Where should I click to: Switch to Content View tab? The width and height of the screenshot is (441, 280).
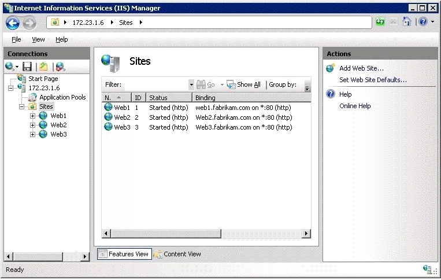coord(177,254)
